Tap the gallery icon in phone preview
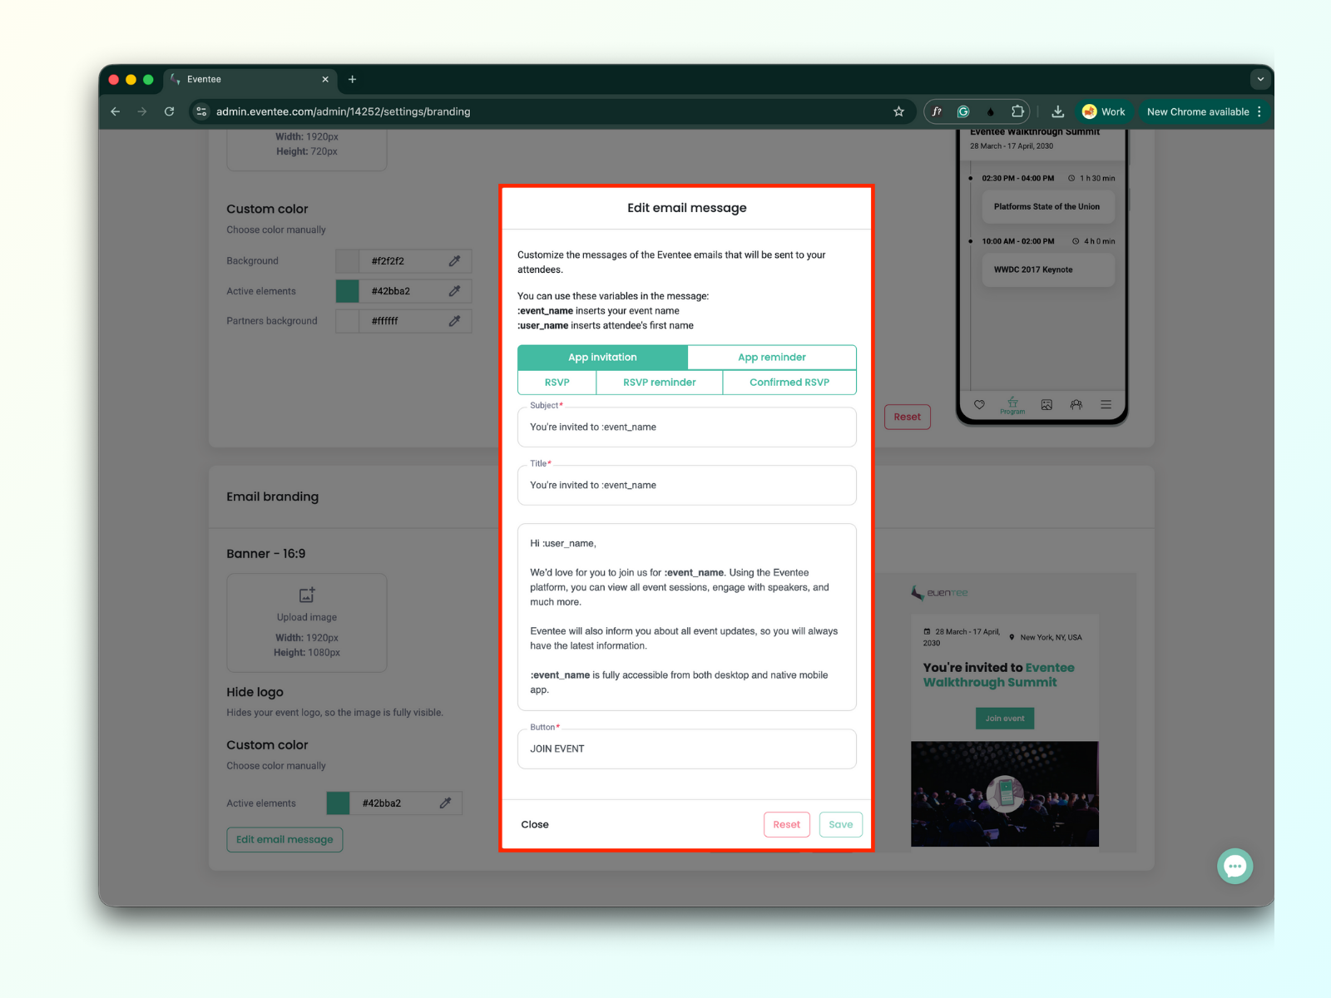The image size is (1331, 998). point(1046,405)
